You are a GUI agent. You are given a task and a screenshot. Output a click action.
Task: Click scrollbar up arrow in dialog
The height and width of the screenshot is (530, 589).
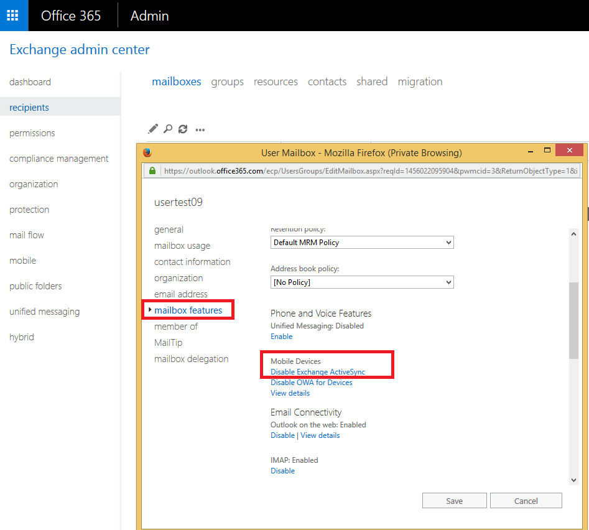[x=573, y=234]
